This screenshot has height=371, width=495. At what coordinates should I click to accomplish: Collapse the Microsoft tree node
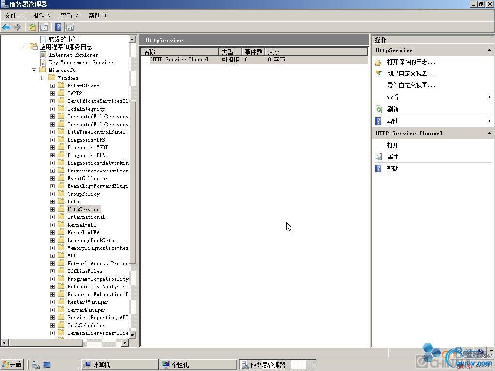click(x=34, y=70)
